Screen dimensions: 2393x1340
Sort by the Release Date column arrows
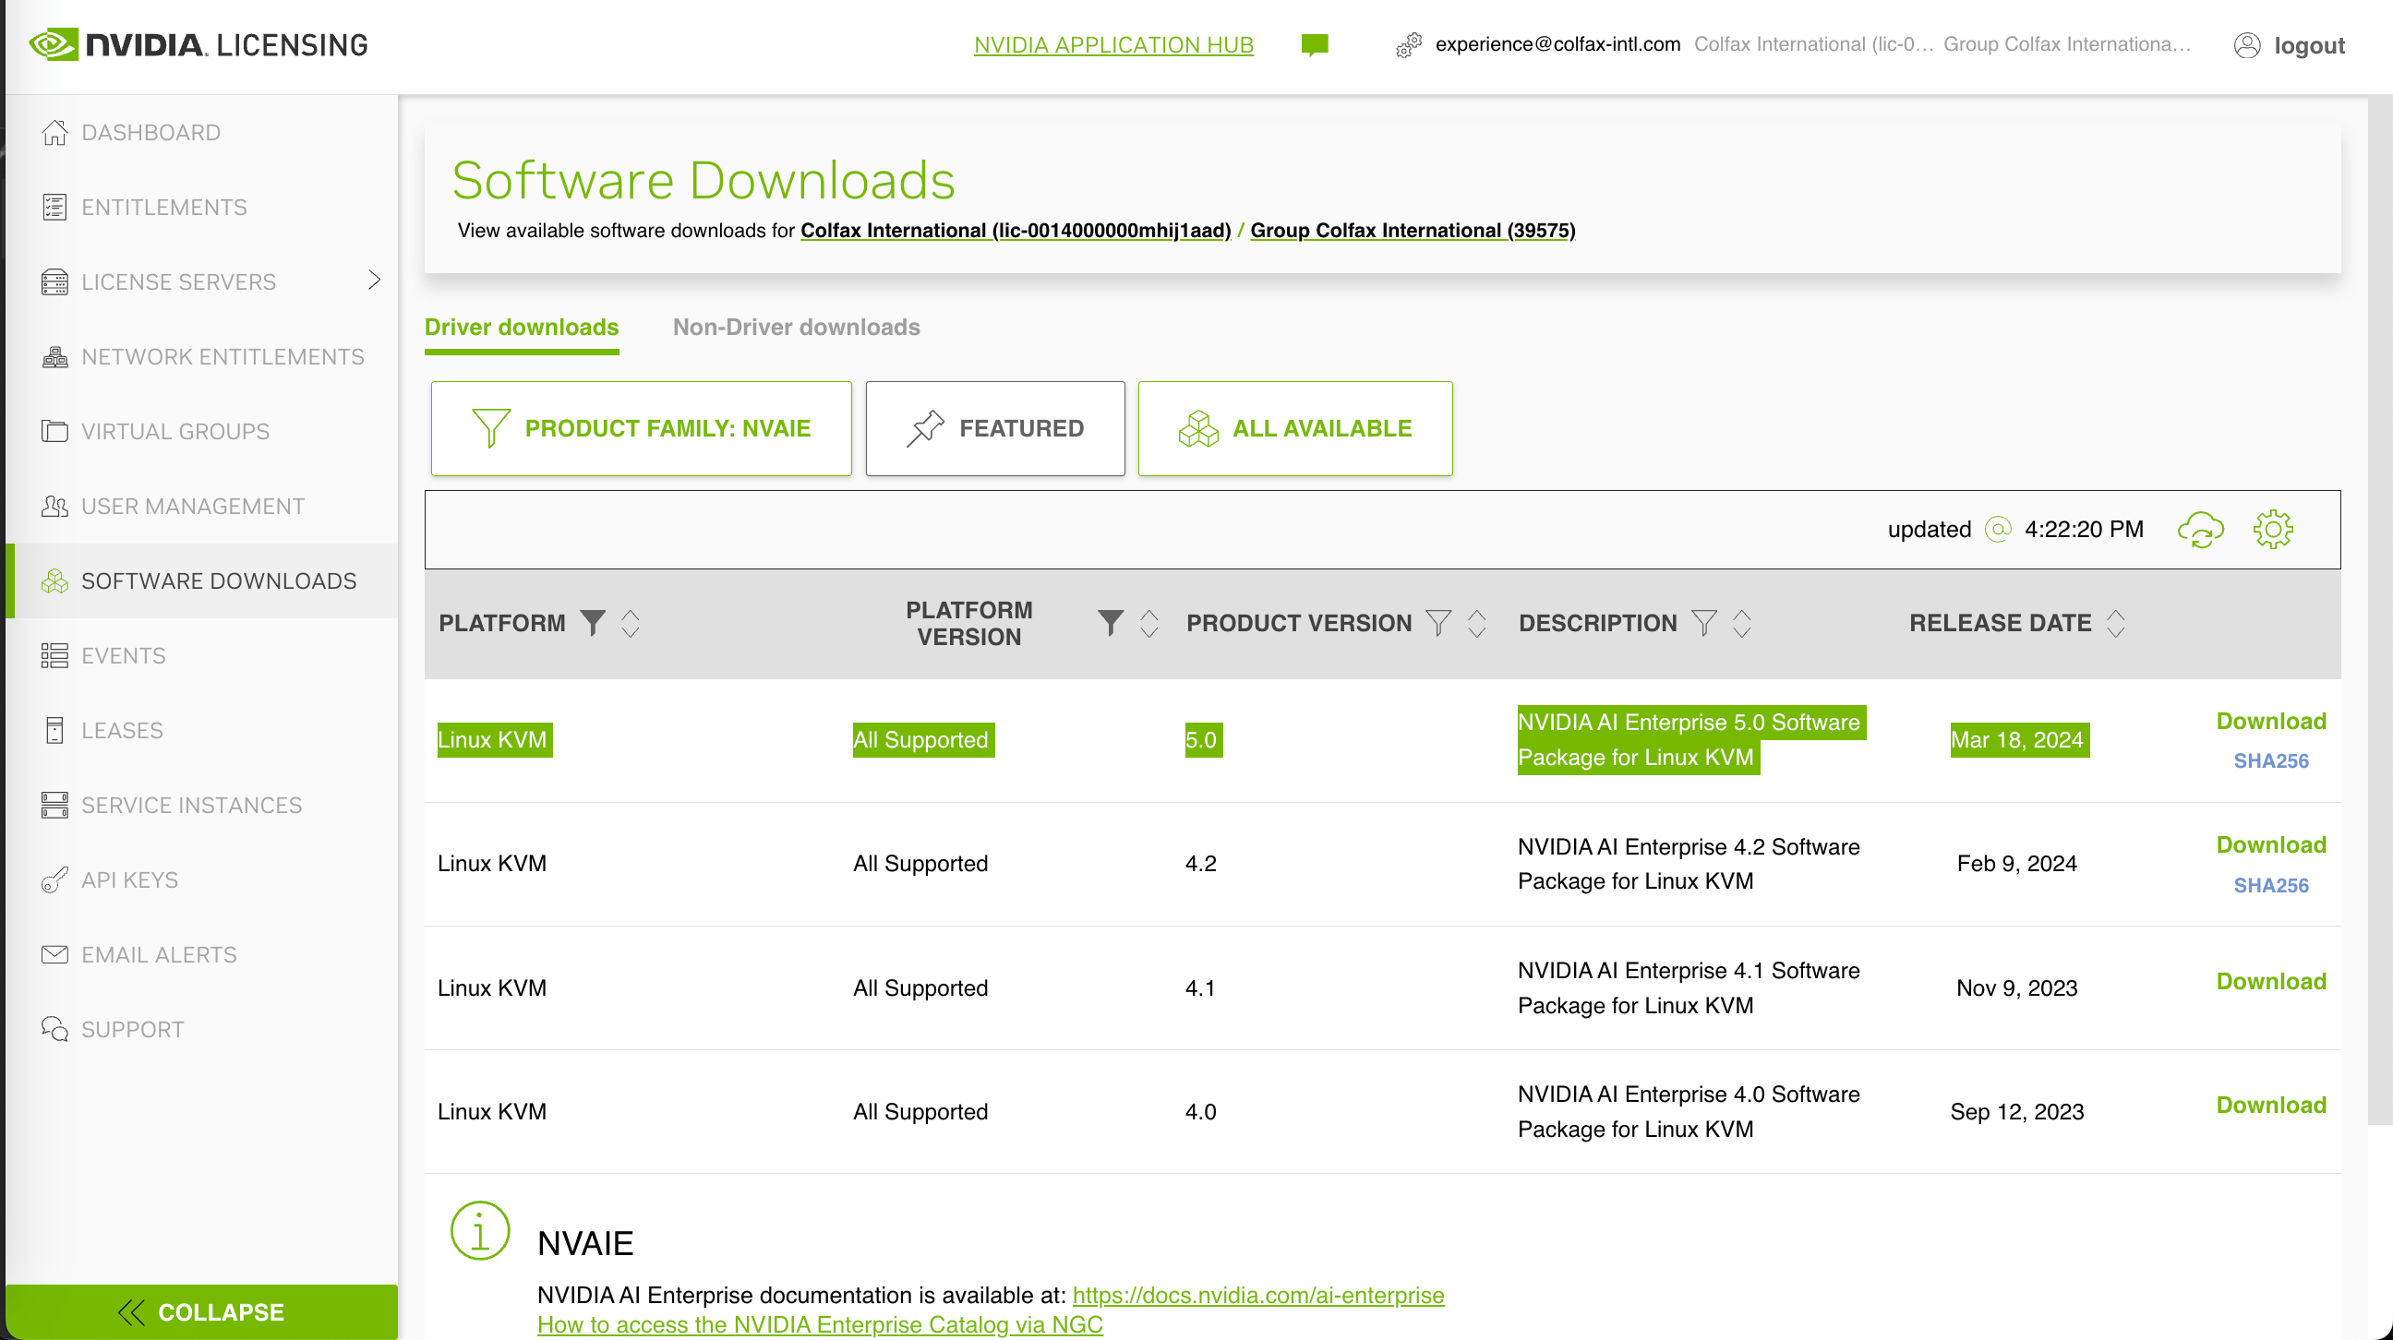[x=2115, y=623]
